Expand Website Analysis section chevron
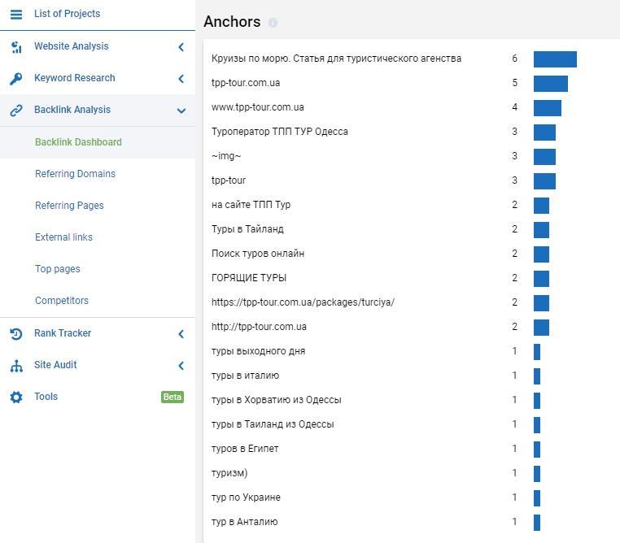Screen dimensions: 620x543 [x=181, y=47]
